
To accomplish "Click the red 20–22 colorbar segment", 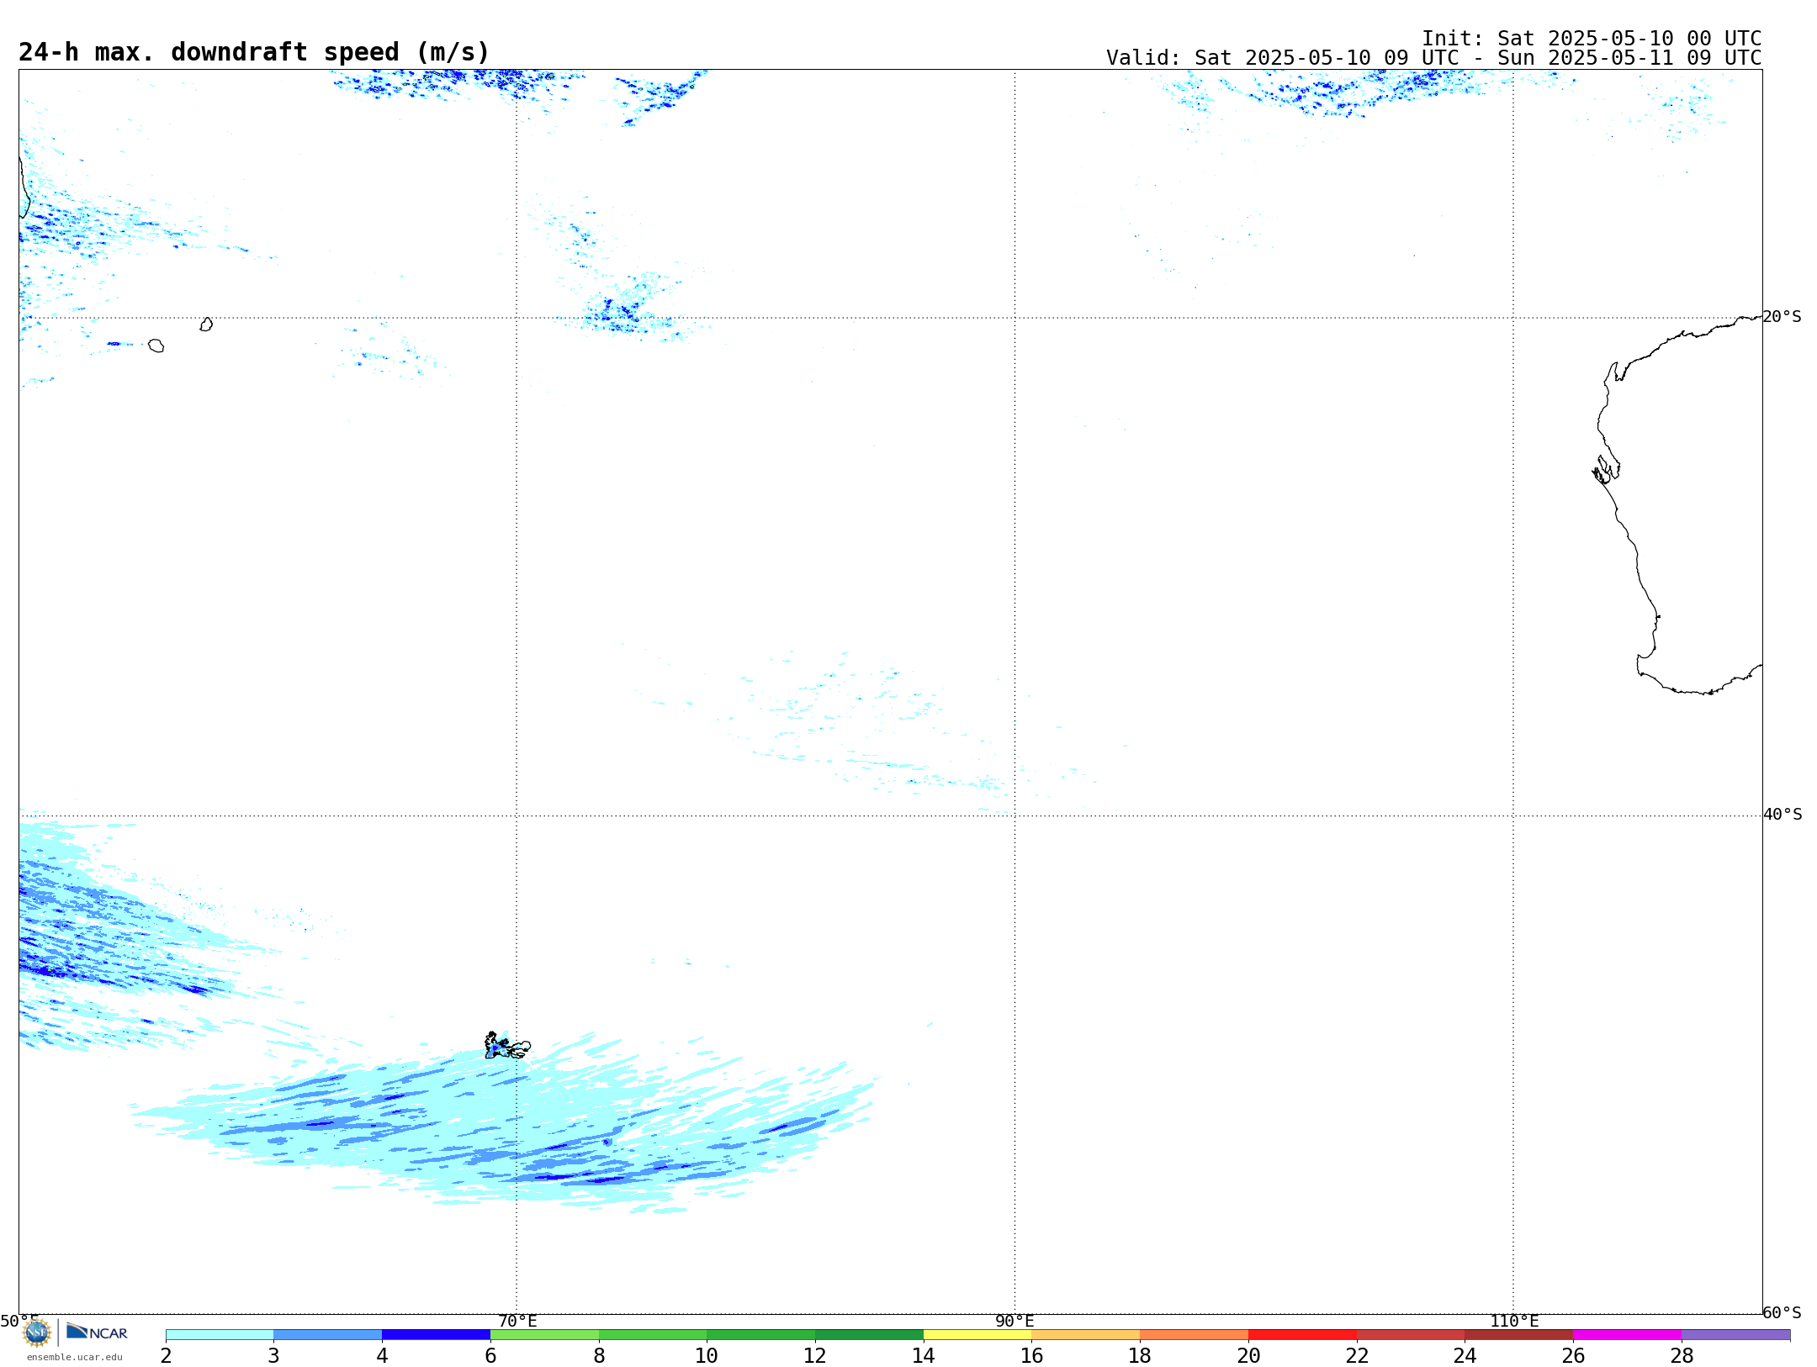I will [1302, 1334].
